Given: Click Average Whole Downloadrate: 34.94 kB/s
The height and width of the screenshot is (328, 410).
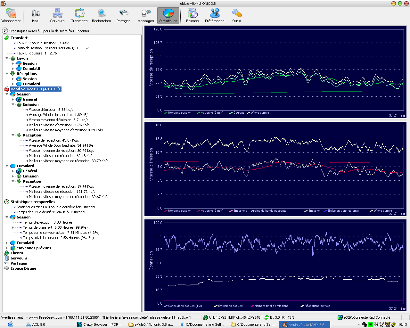Looking at the screenshot, I should click(x=61, y=145).
